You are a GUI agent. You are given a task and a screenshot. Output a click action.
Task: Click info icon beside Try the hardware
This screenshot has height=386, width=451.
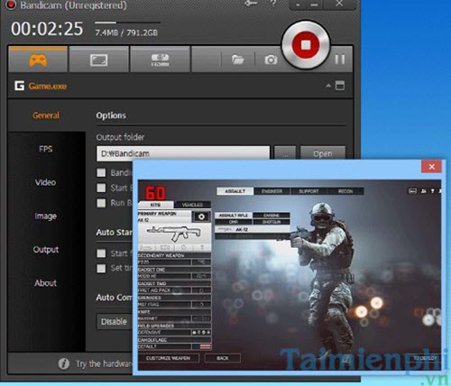(x=64, y=363)
